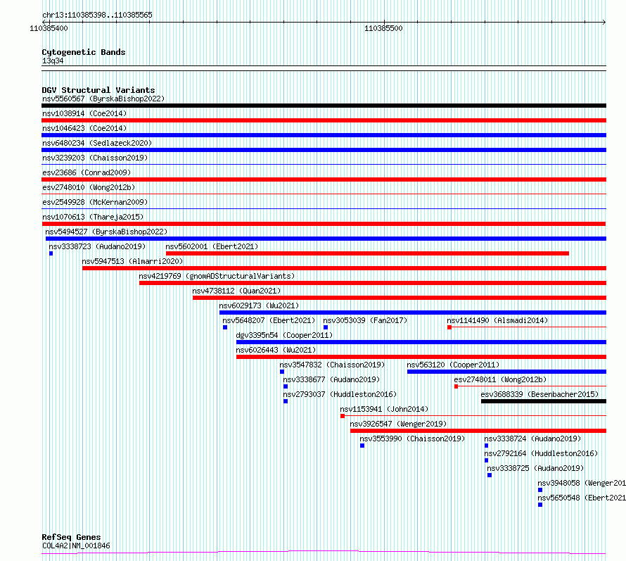Viewport: 626px width, 561px height.
Task: Click the 13q34 cytogenetic band label
Action: pyautogui.click(x=53, y=61)
